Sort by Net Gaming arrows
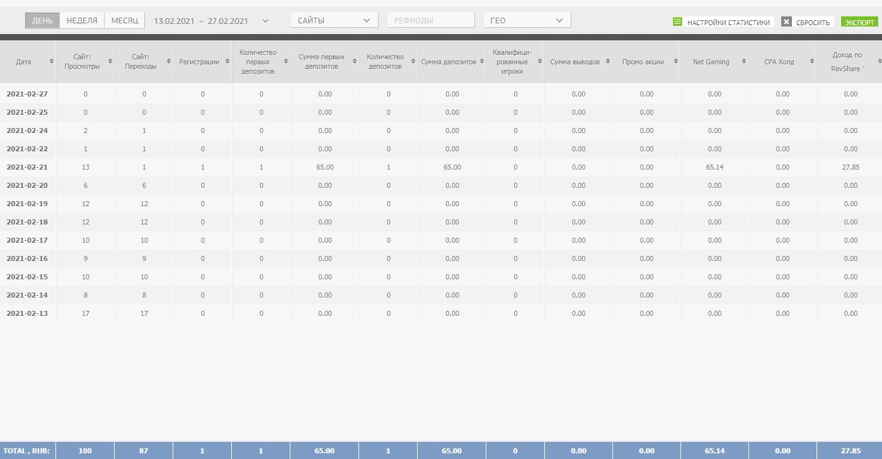Image resolution: width=882 pixels, height=459 pixels. [x=744, y=62]
